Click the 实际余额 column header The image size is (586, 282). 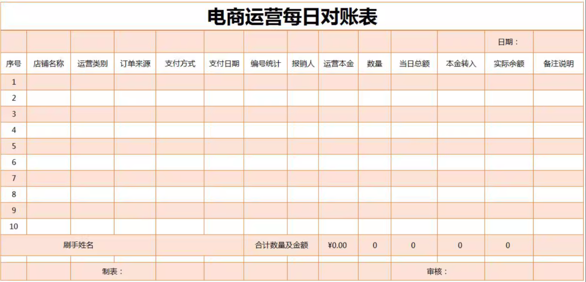point(509,64)
